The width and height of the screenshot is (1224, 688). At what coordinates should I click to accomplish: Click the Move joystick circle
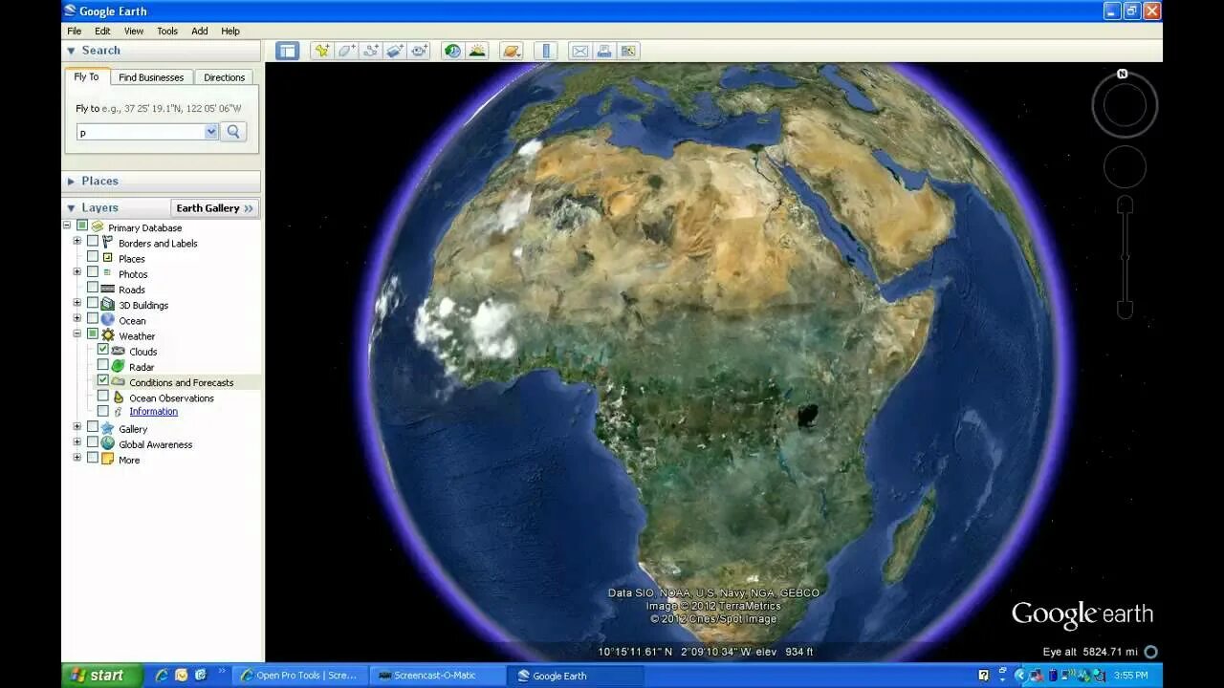(x=1125, y=167)
